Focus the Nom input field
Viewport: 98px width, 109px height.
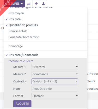(54, 89)
